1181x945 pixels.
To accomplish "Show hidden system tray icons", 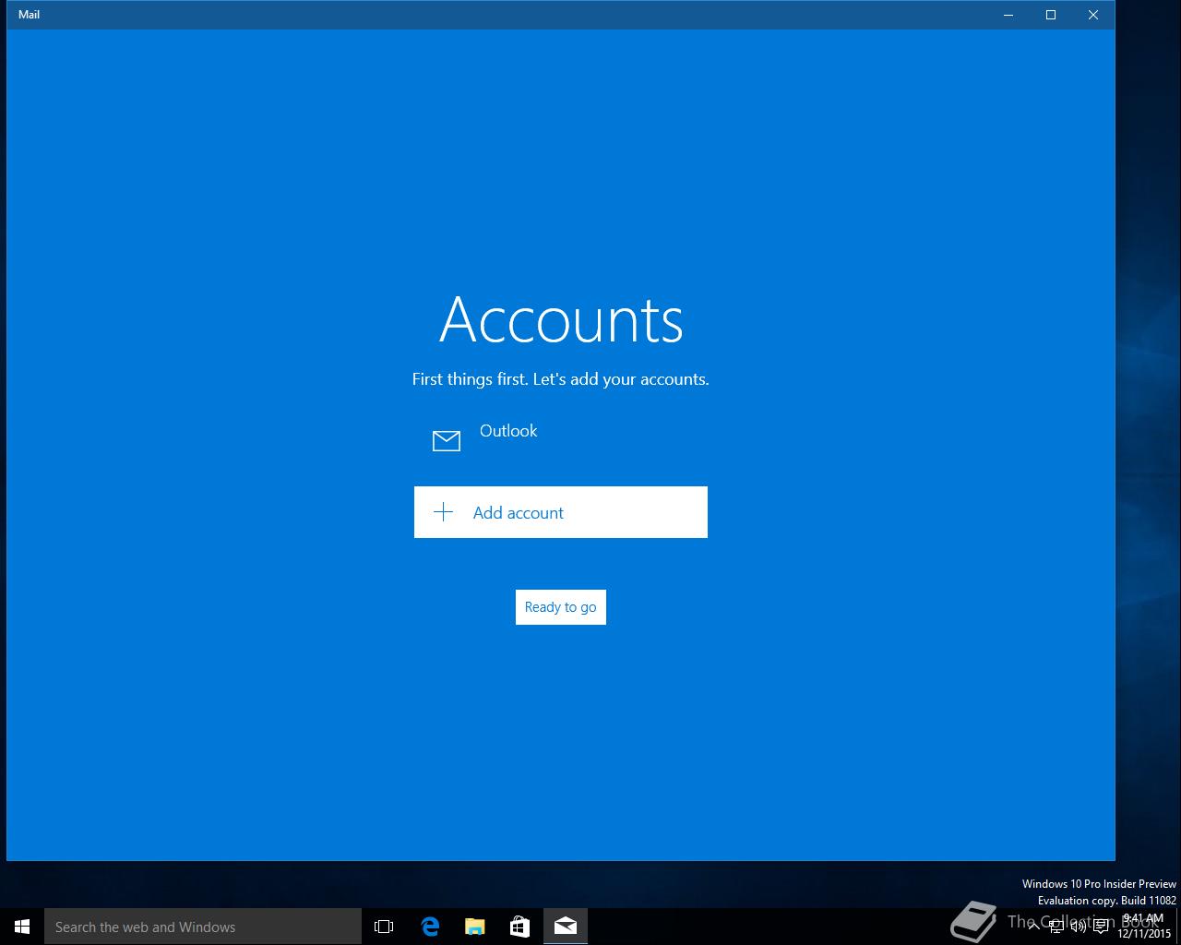I will click(1034, 927).
